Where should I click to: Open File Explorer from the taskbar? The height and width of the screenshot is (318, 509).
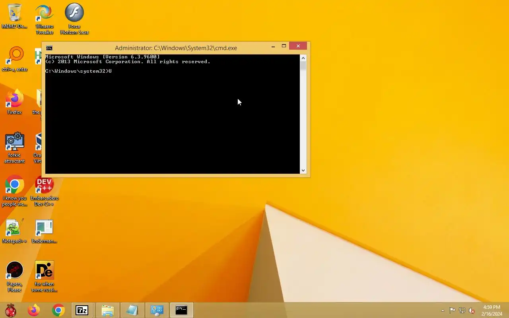click(x=107, y=310)
